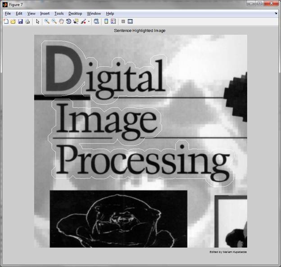281x267 pixels.
Task: Enable the Zoom Out magnifier tool
Action: coord(54,21)
